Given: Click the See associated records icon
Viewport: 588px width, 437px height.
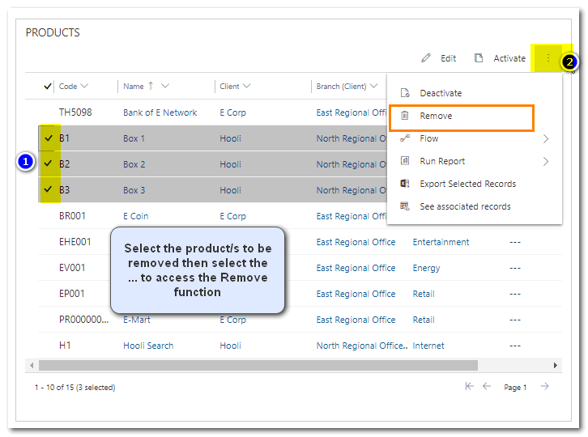Looking at the screenshot, I should tap(405, 206).
